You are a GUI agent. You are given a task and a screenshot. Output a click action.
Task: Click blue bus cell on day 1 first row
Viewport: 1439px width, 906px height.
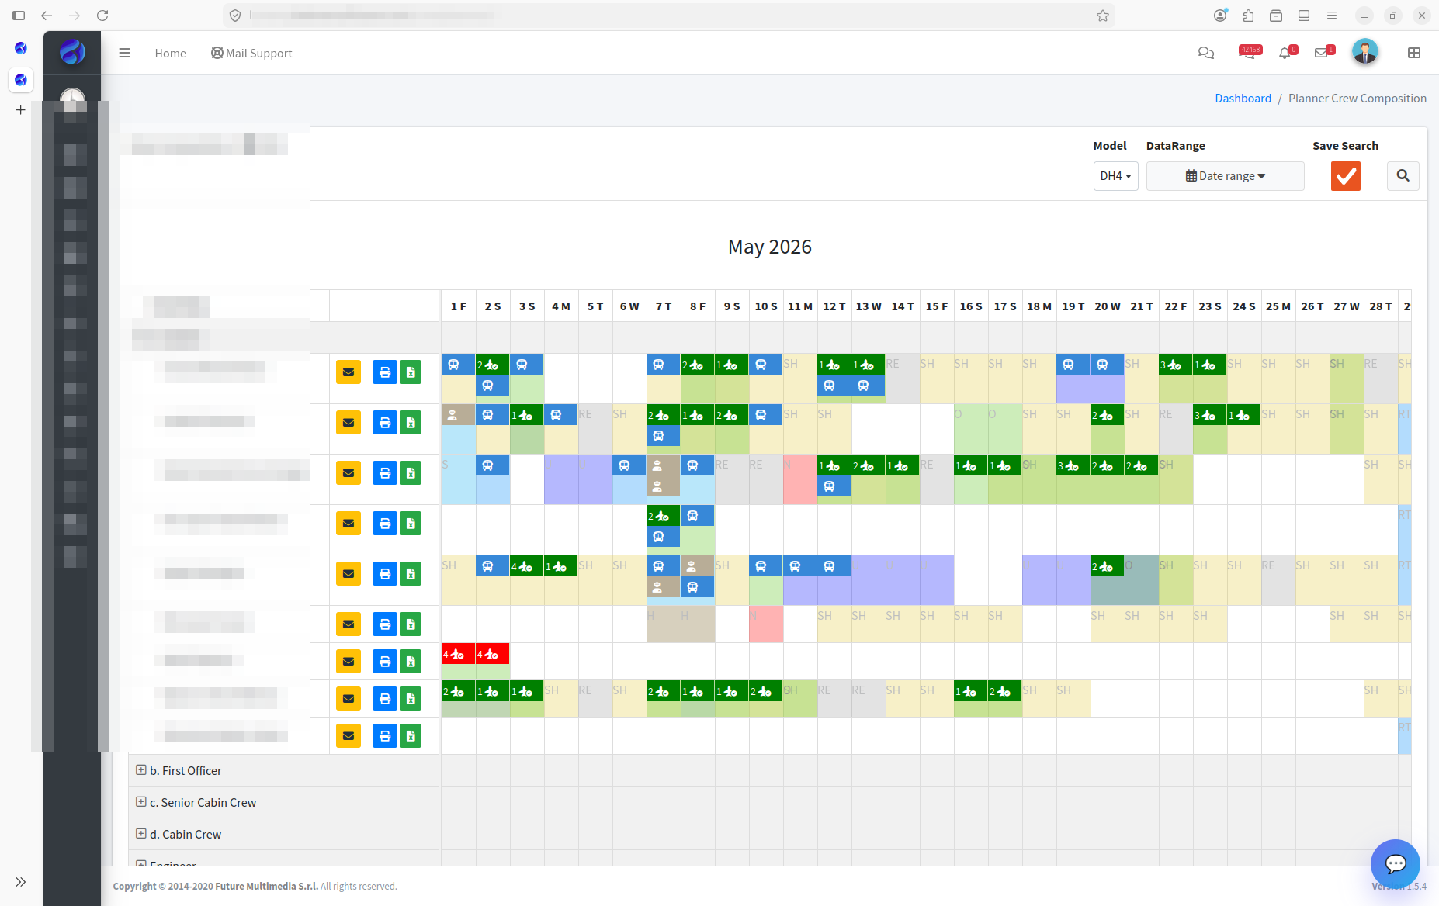click(x=458, y=365)
